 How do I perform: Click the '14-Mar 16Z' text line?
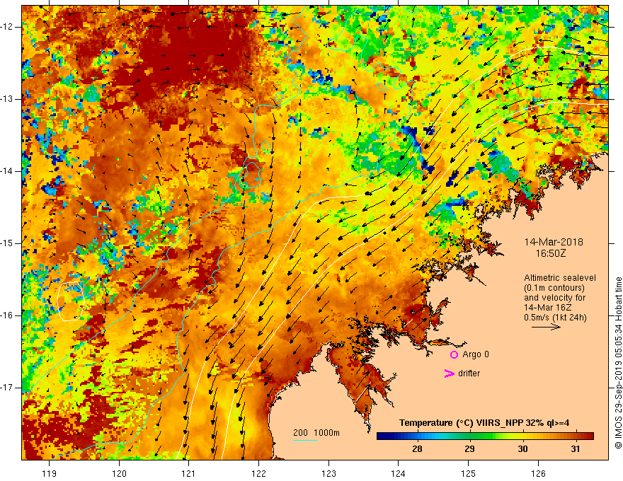click(547, 308)
